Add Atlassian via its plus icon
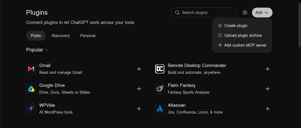The image size is (301, 128). [x=268, y=109]
